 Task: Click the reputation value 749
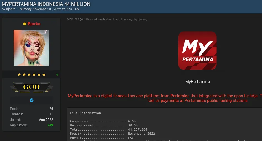coord(50,125)
